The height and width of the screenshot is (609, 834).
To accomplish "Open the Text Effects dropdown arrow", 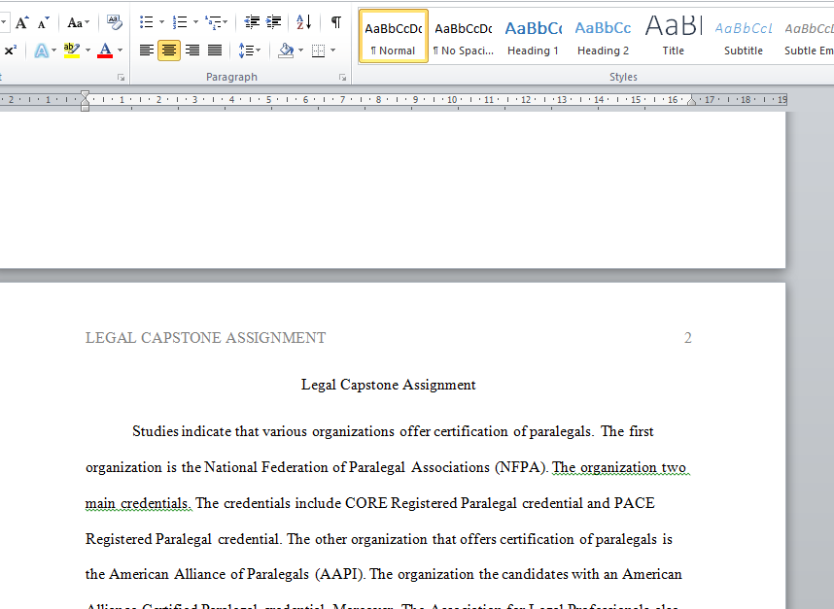I will tap(53, 51).
